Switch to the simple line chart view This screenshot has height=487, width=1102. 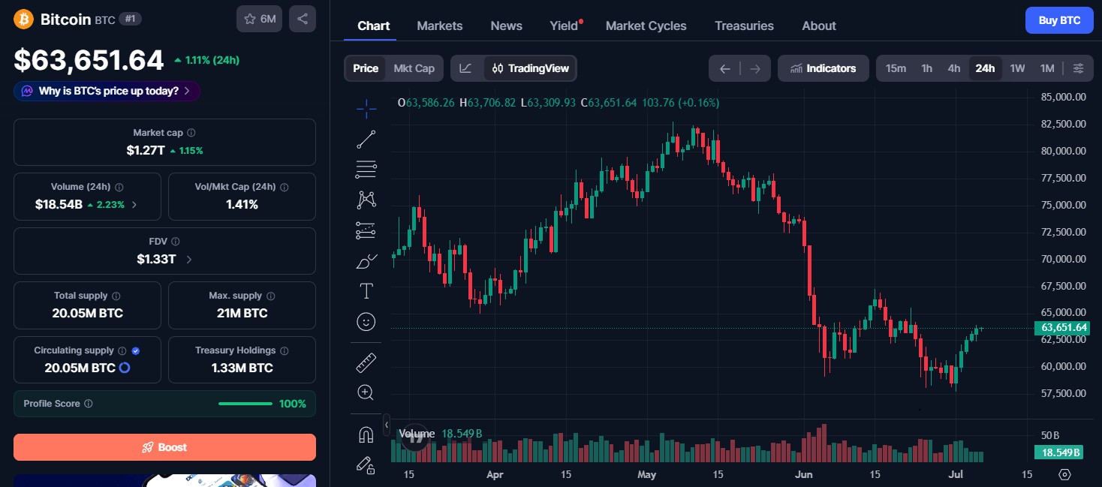pyautogui.click(x=466, y=68)
